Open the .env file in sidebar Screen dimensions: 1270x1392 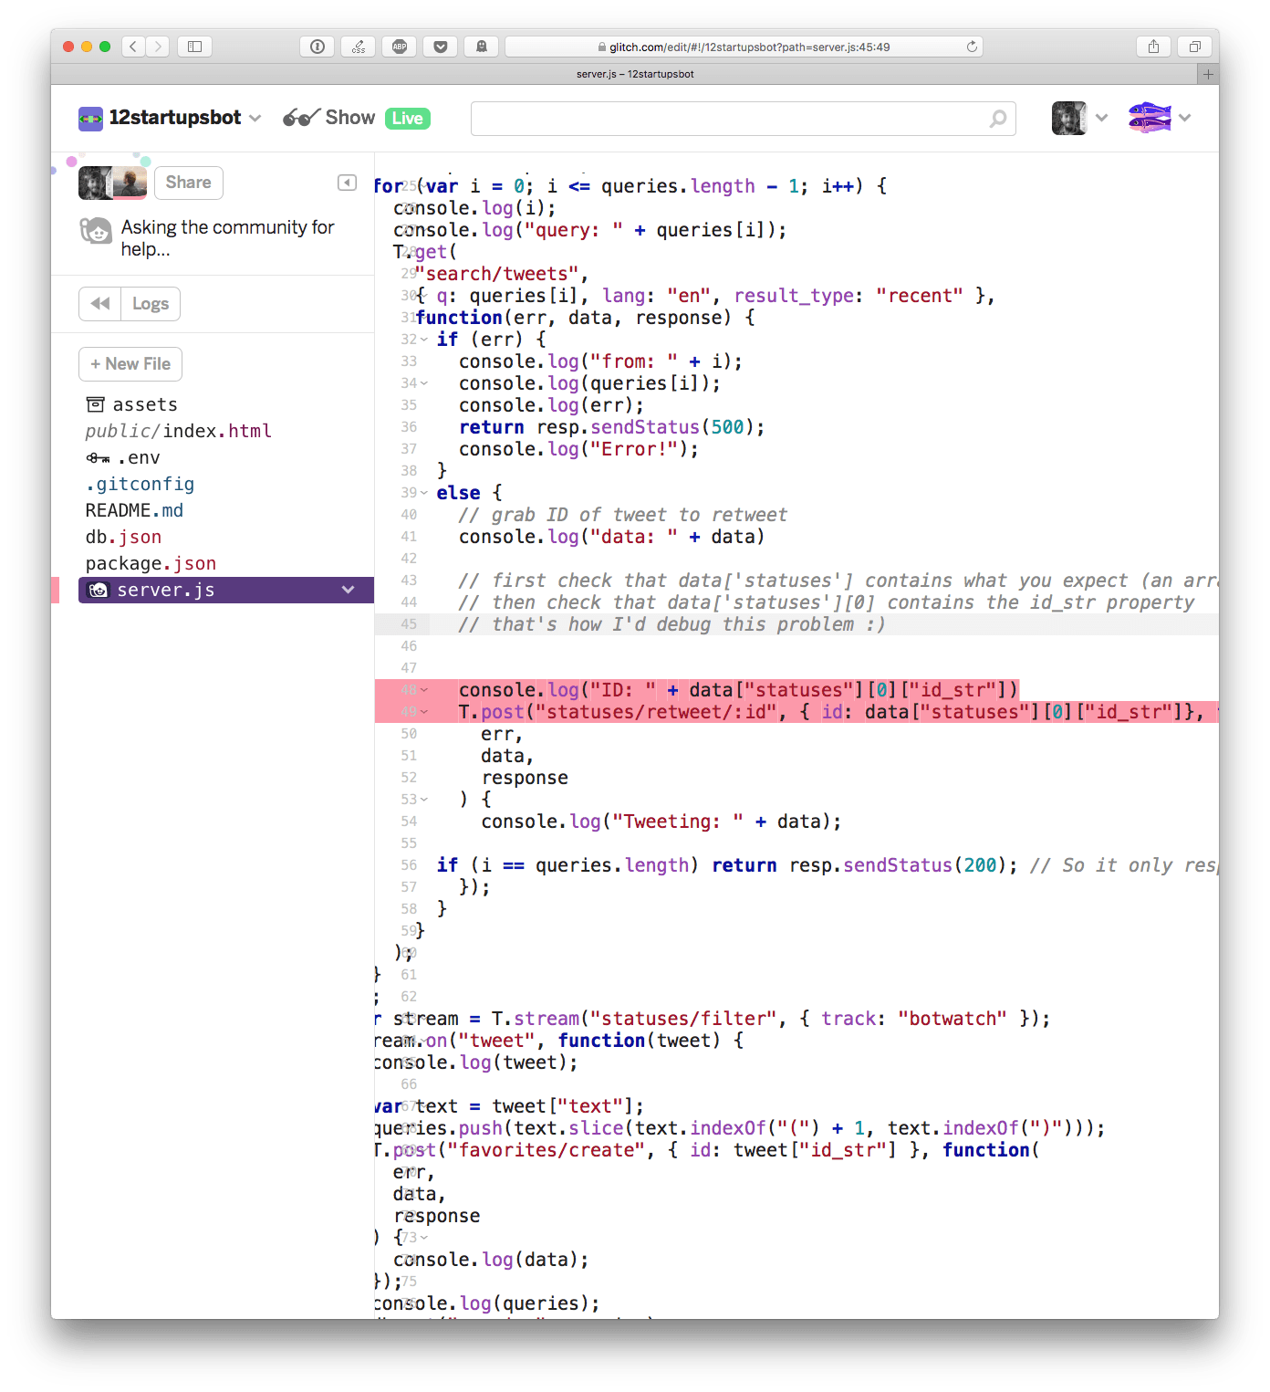coord(138,457)
